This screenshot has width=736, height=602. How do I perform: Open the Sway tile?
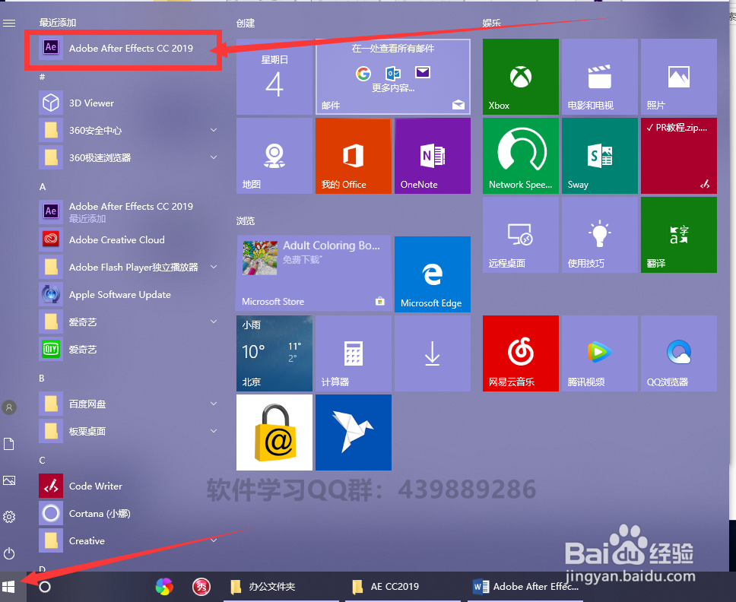pyautogui.click(x=600, y=156)
